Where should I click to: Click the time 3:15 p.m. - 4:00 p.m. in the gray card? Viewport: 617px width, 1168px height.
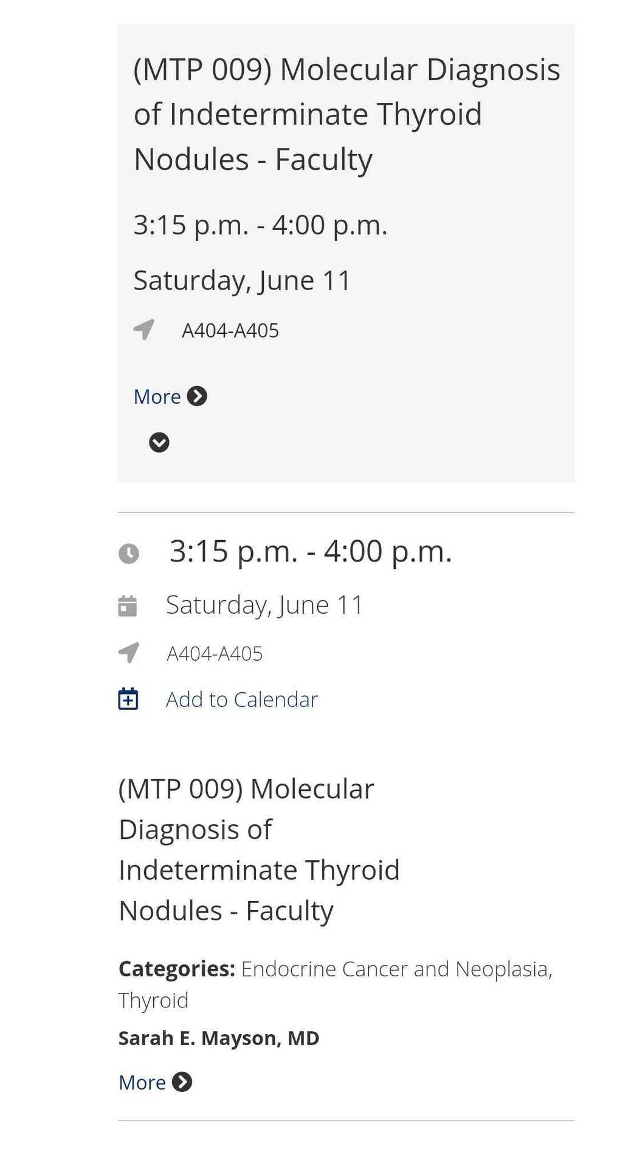[260, 224]
